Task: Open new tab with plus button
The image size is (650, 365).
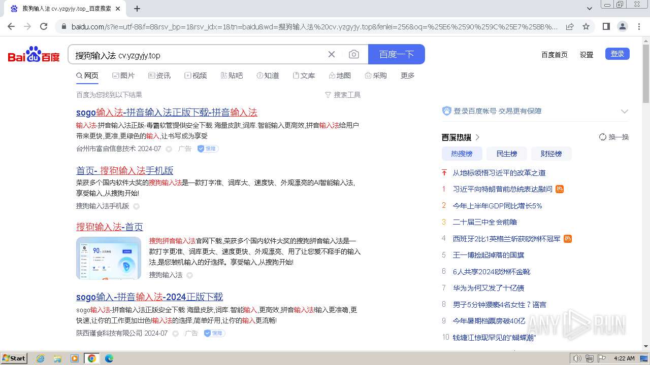Action: 137,9
